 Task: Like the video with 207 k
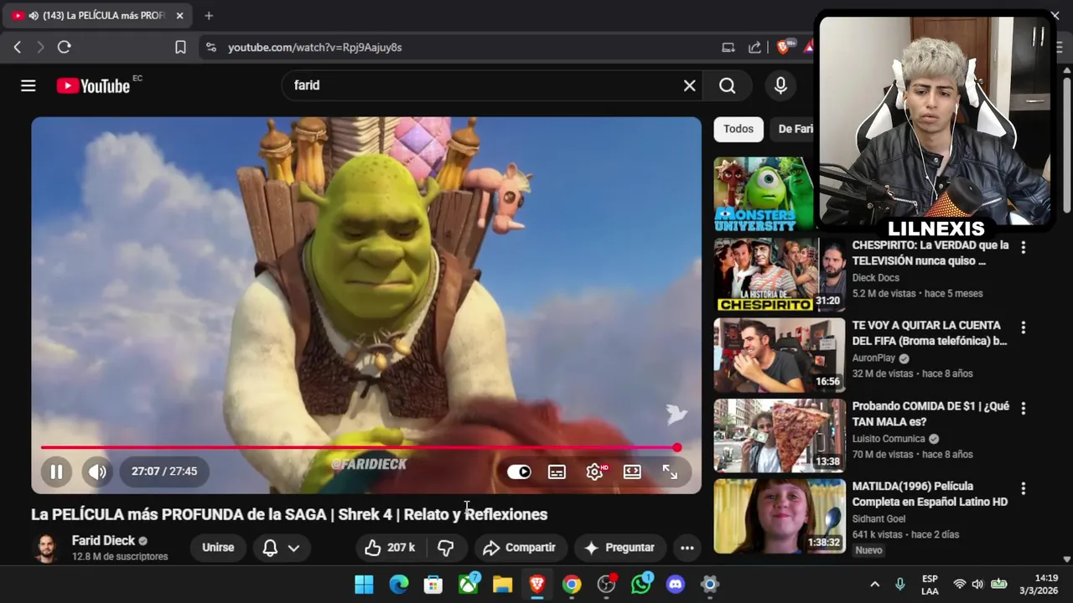point(390,548)
